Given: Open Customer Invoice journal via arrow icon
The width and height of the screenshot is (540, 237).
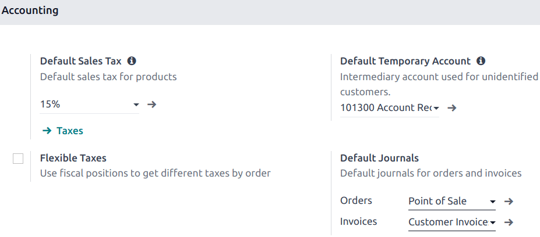Looking at the screenshot, I should click(x=509, y=222).
